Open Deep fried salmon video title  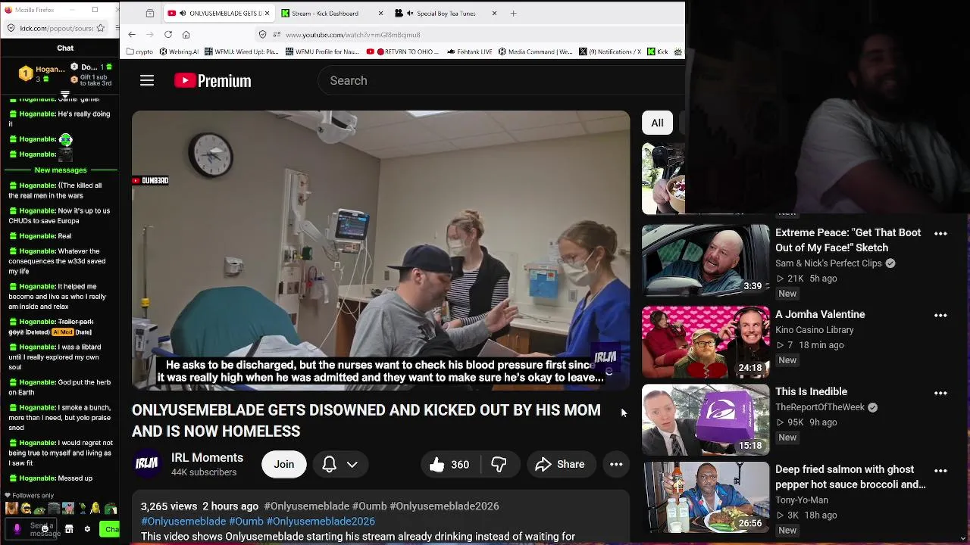pyautogui.click(x=850, y=477)
